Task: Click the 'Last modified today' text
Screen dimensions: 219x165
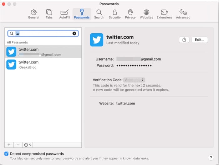Action: (123, 43)
